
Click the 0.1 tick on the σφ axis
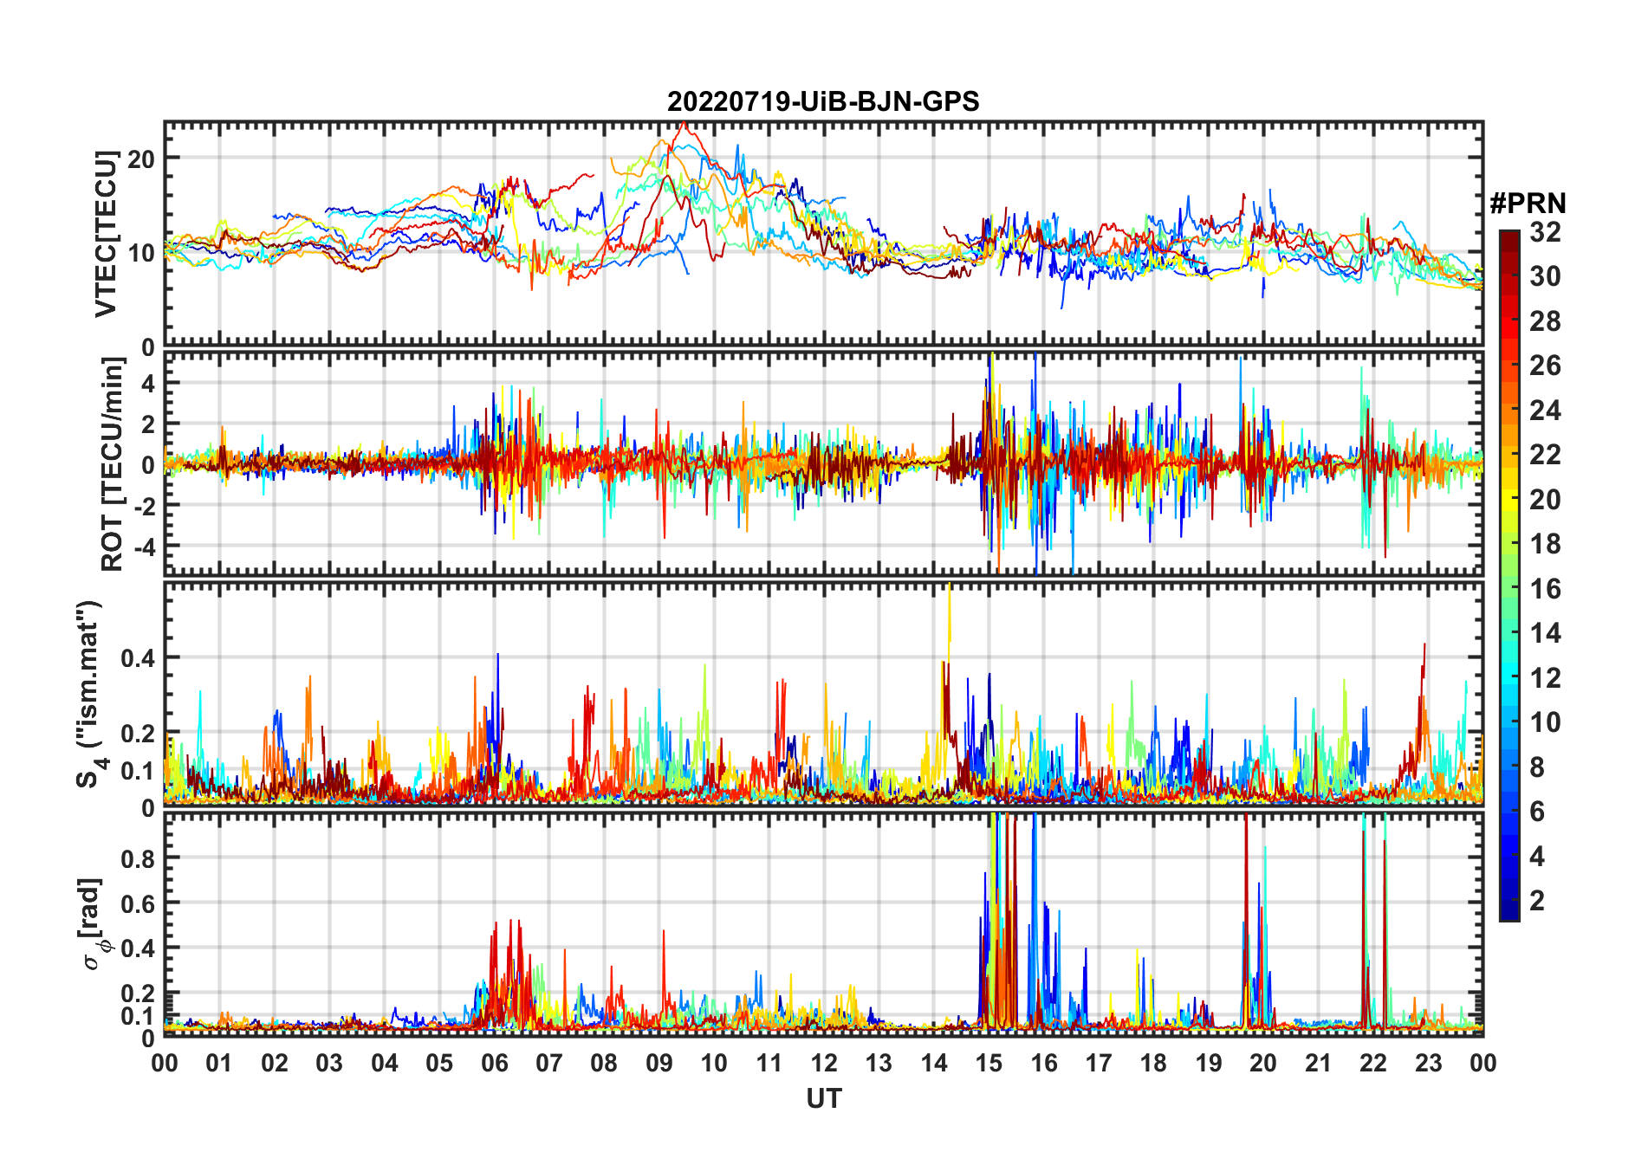pos(138,1015)
